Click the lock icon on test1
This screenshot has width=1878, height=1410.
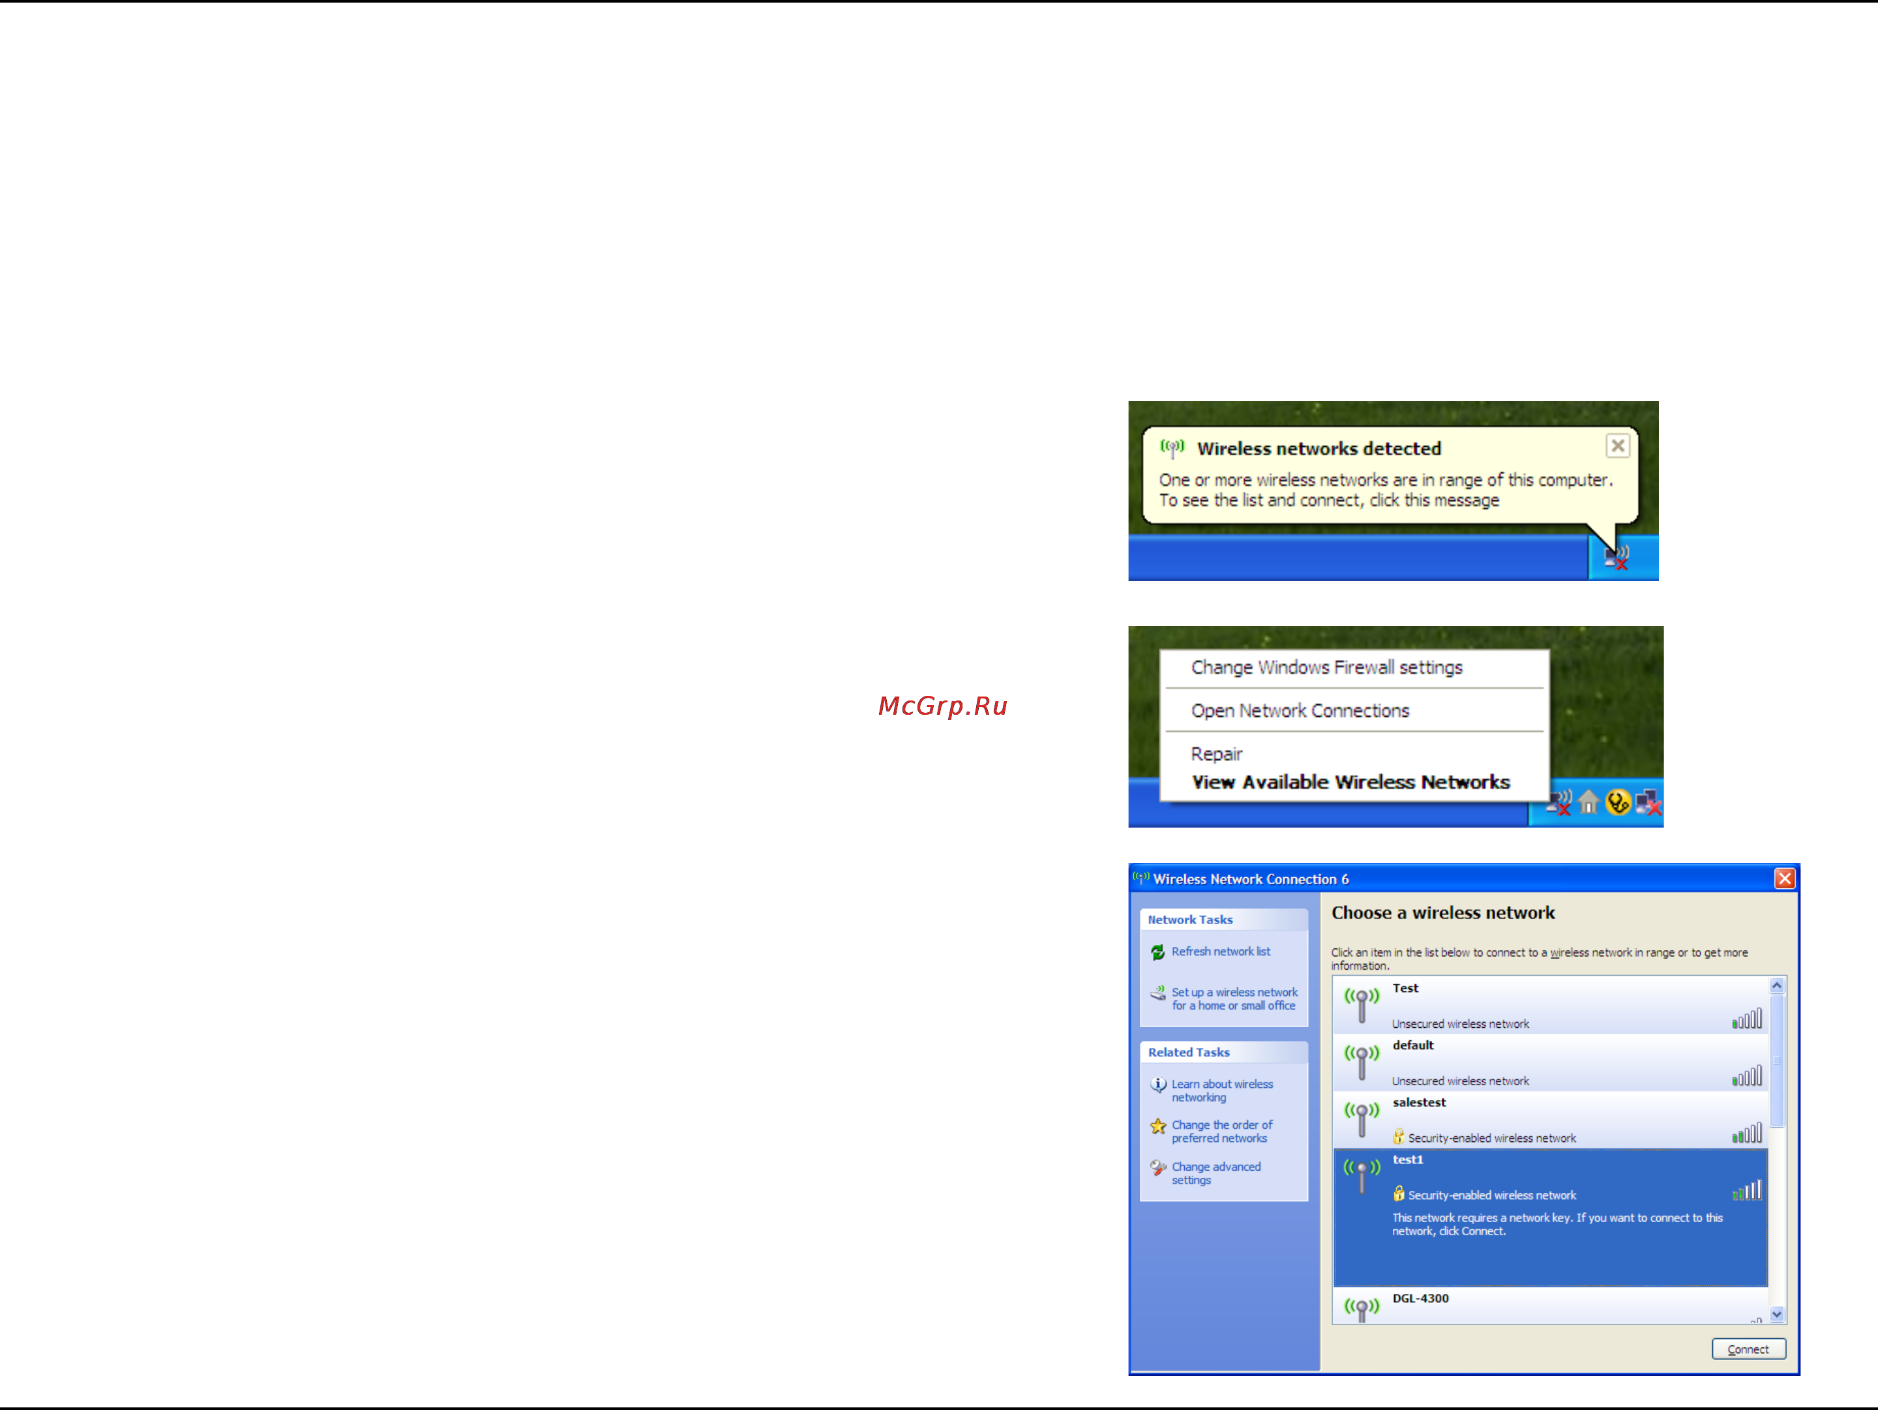pos(1398,1193)
